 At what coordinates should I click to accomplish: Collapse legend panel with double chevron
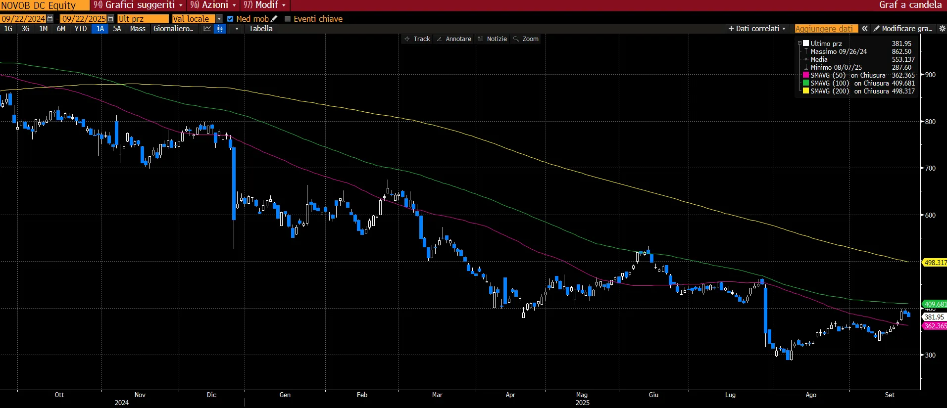[864, 29]
